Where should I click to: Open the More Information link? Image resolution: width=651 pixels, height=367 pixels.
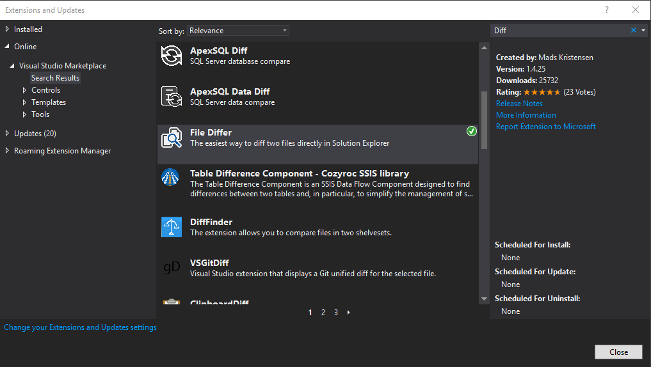tap(526, 115)
